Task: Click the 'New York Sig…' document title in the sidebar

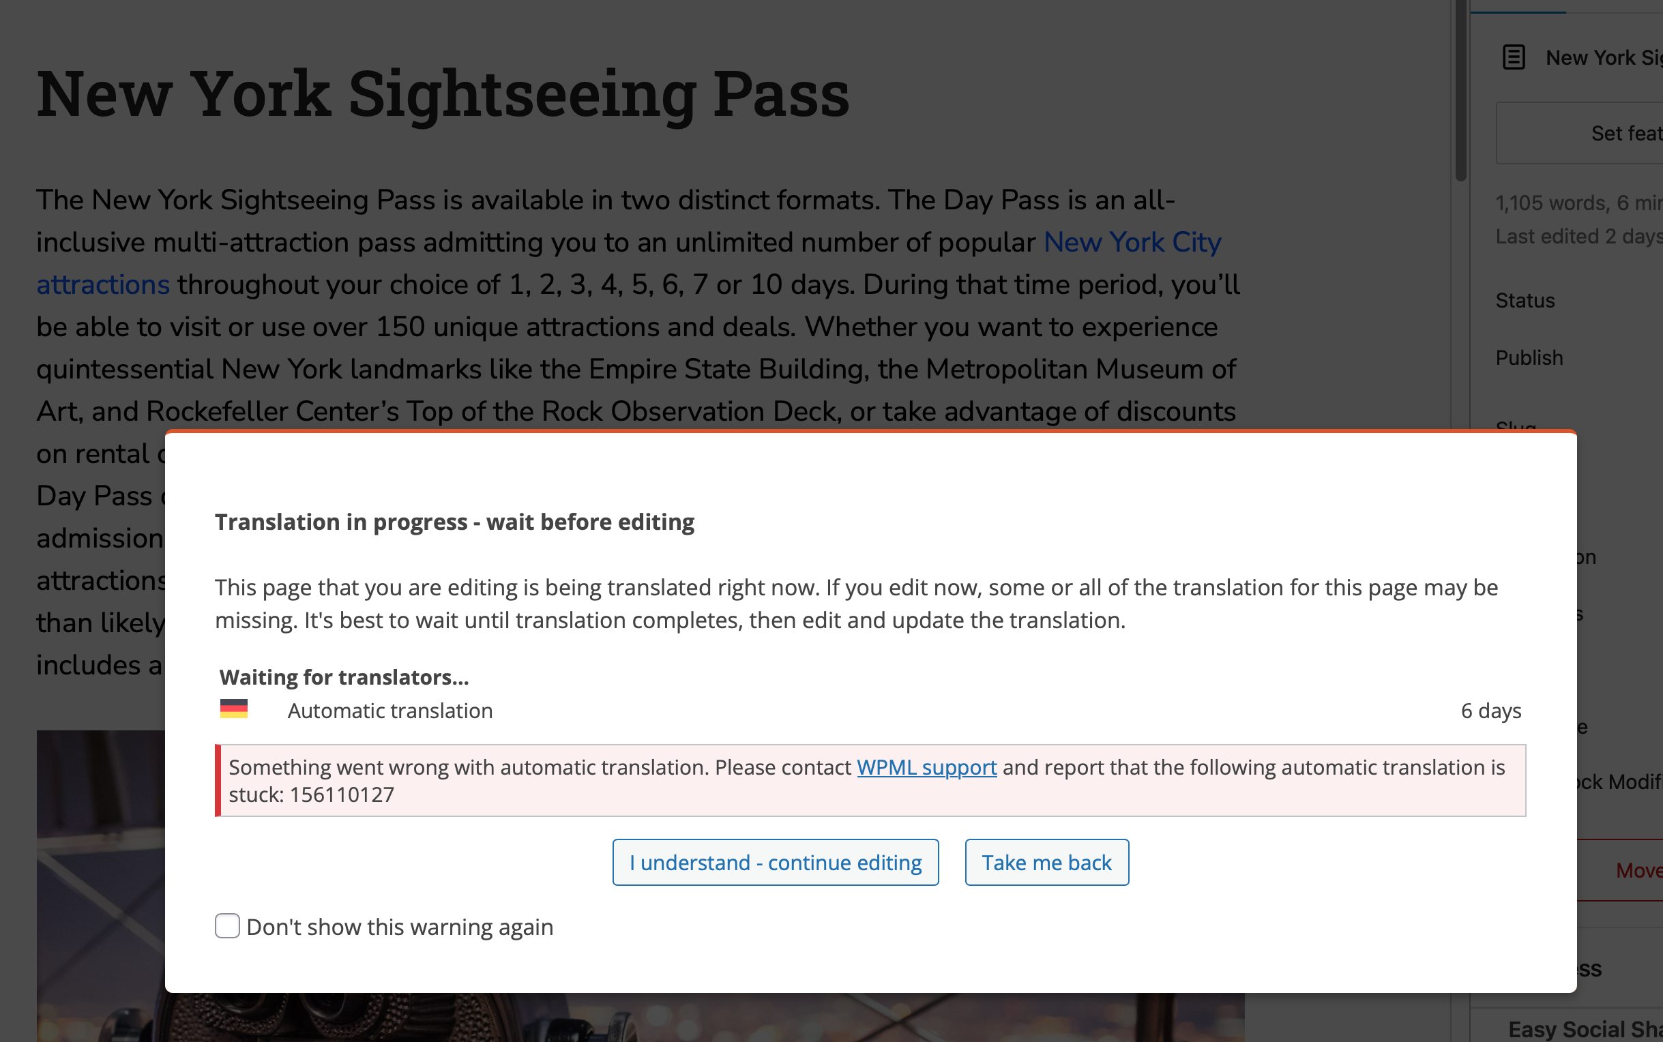Action: click(x=1604, y=57)
